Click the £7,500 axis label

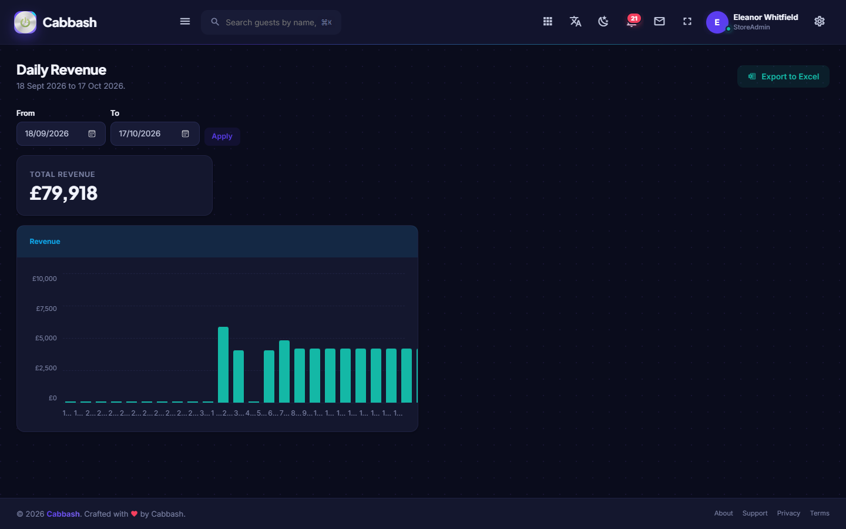(46, 309)
